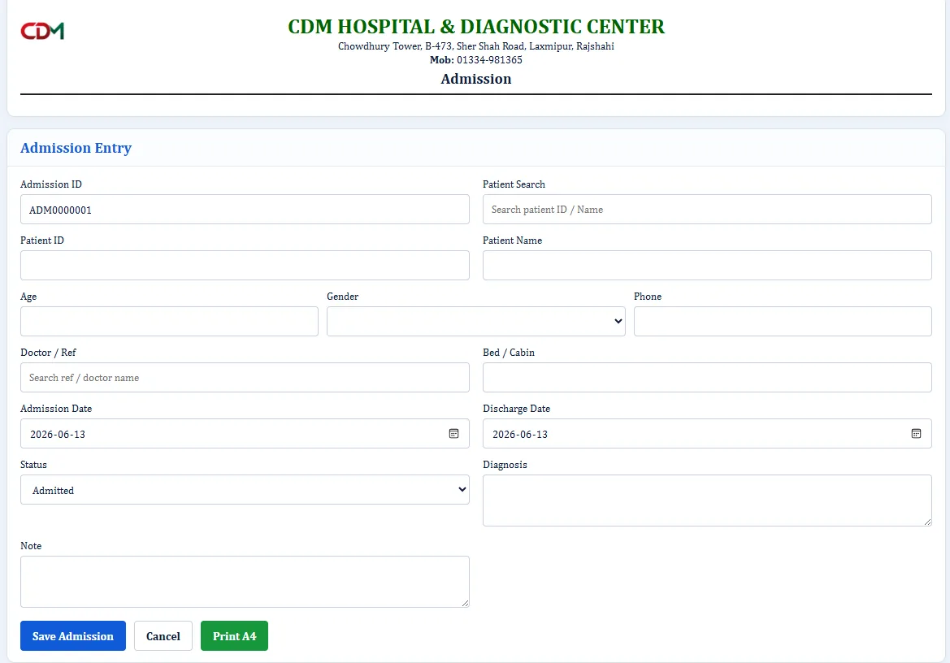Click the Bed / Cabin input

click(707, 377)
